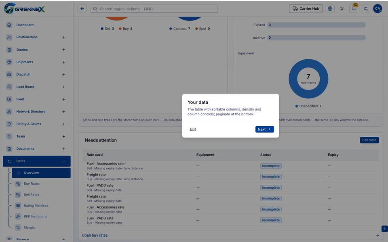
Task: Click the Shipments box icon
Action: 9,62
